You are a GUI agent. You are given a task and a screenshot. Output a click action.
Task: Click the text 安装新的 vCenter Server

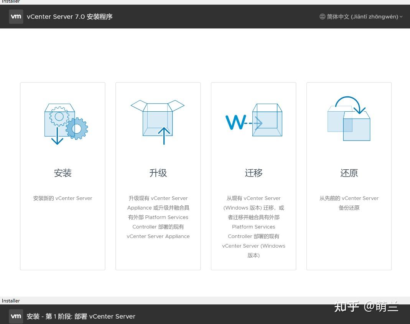[x=63, y=198]
